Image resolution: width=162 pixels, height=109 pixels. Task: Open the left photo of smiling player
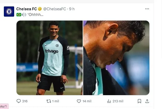pyautogui.click(x=49, y=58)
